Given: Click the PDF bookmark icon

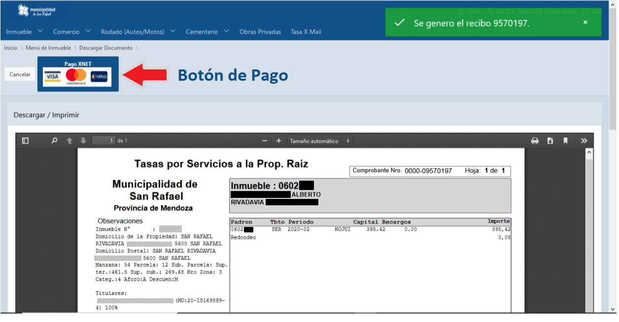Looking at the screenshot, I should pos(565,141).
